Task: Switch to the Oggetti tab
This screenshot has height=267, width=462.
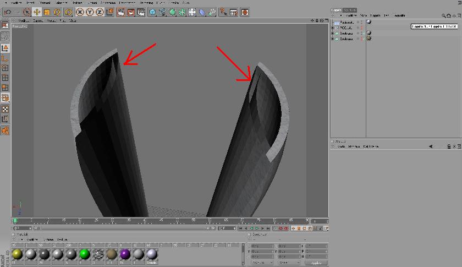Action: point(336,10)
